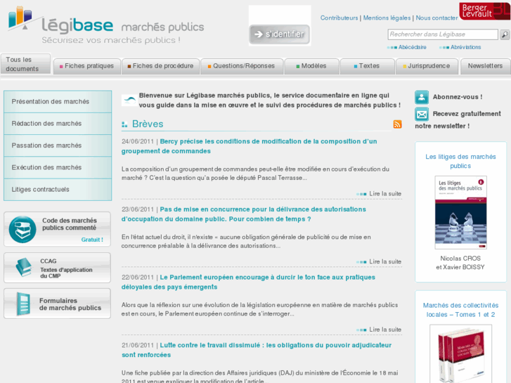Open CCAG Textes d'application du CMP
The width and height of the screenshot is (511, 383).
tap(58, 268)
